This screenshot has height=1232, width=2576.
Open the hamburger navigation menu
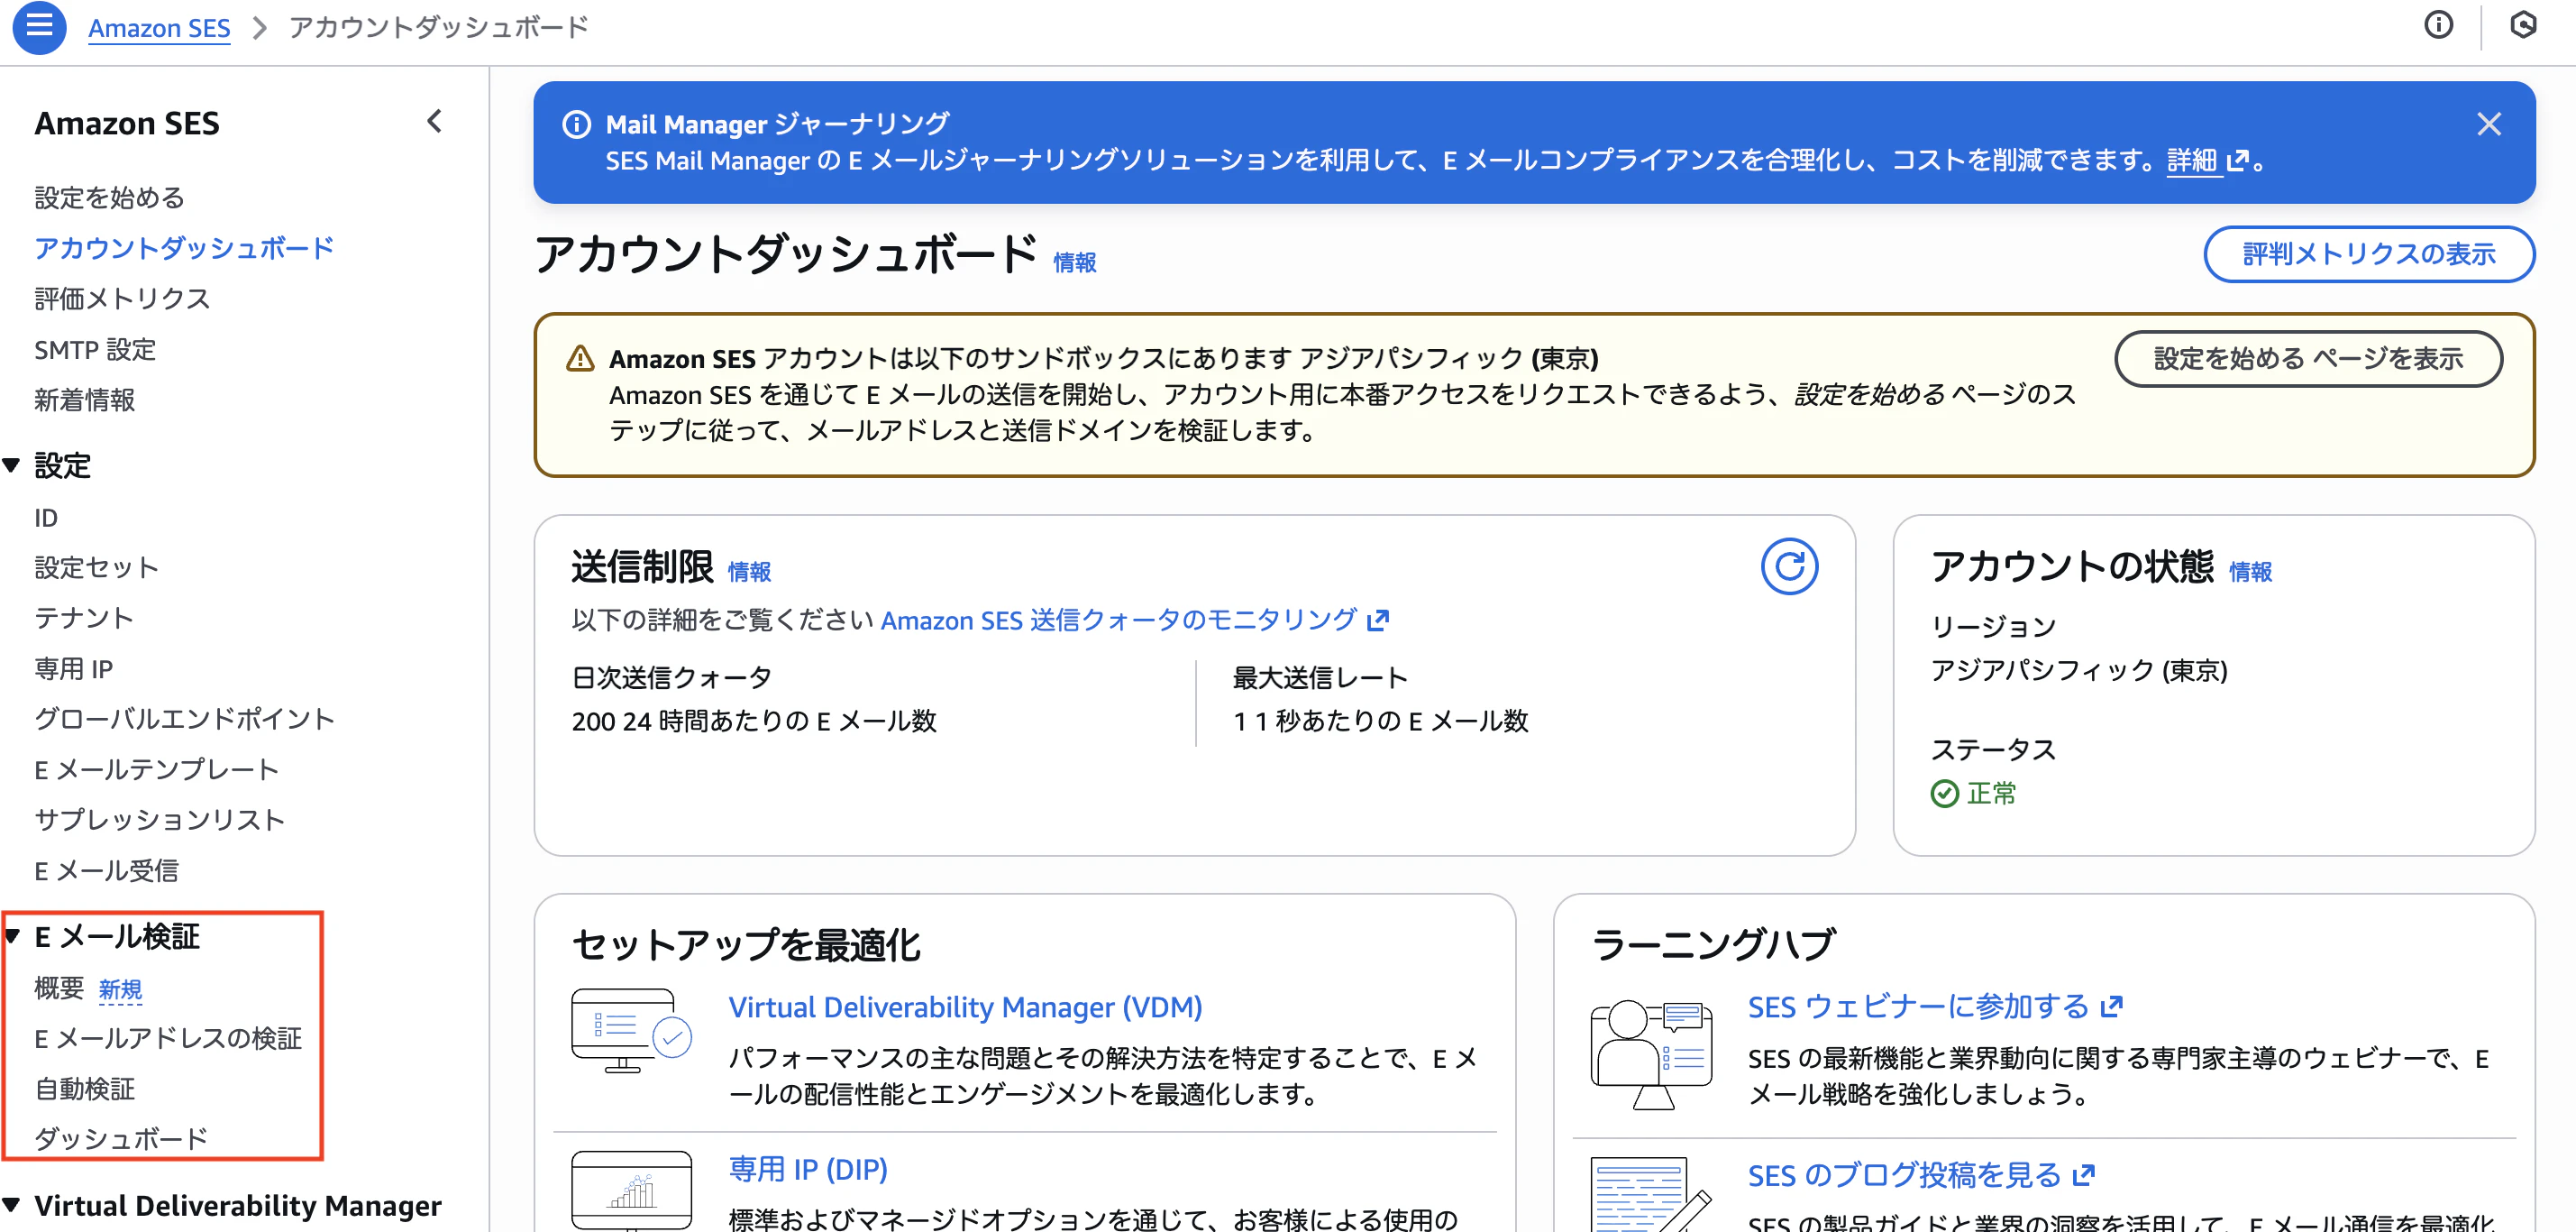(39, 27)
